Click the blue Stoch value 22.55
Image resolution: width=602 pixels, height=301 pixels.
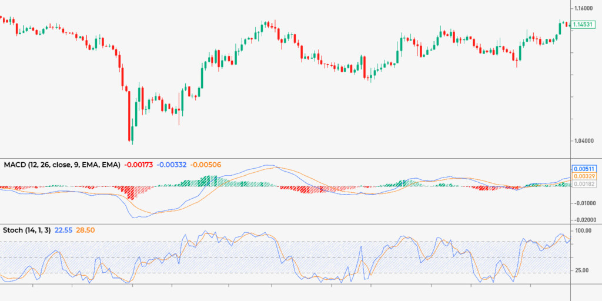[x=63, y=231]
